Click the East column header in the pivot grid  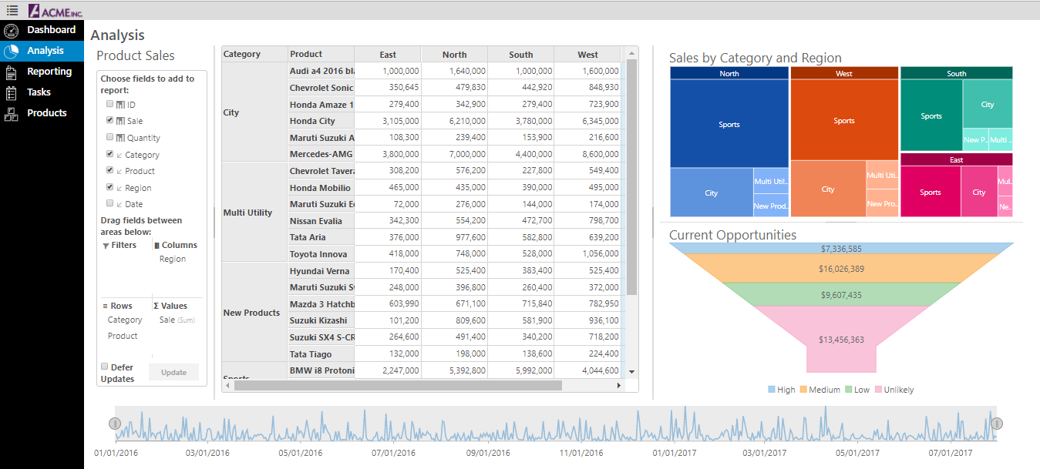[x=388, y=55]
